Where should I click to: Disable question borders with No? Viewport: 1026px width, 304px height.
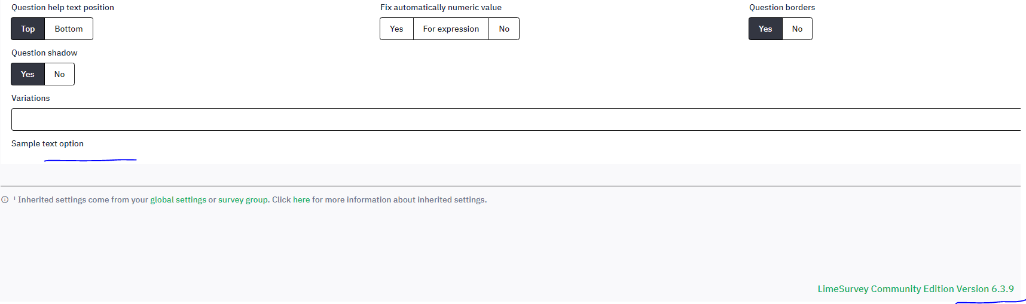797,29
